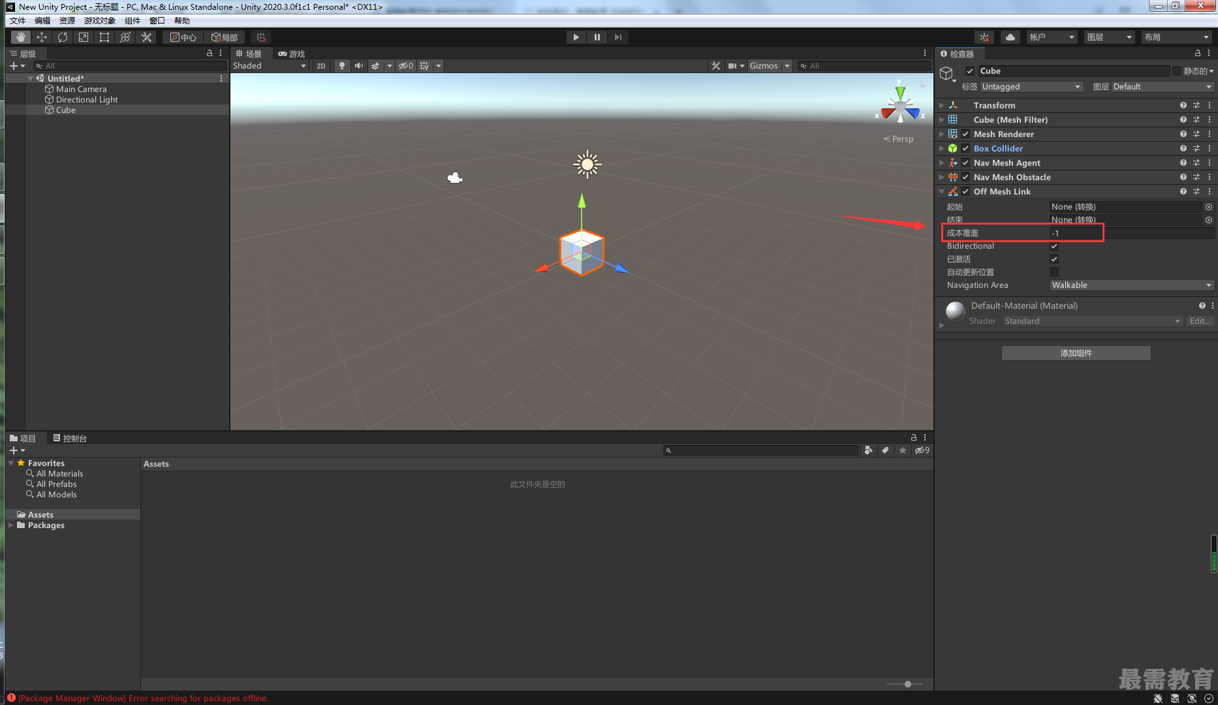Uncheck the Bidirectional option

tap(1054, 246)
